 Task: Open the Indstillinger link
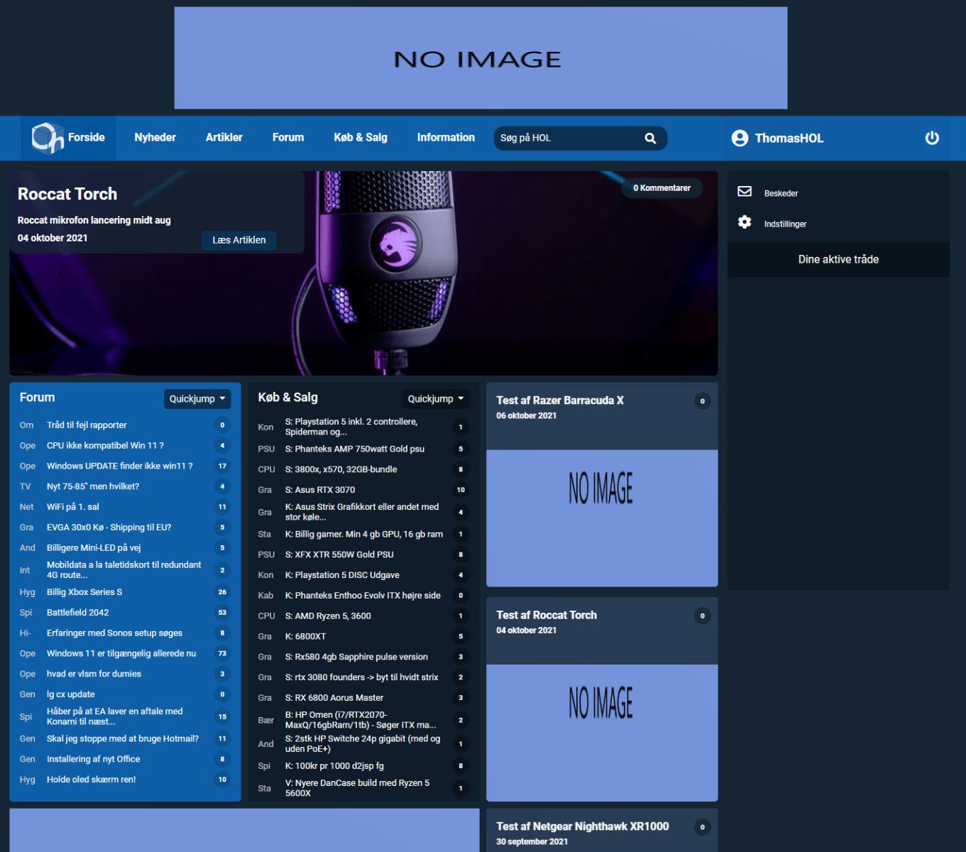coord(785,224)
